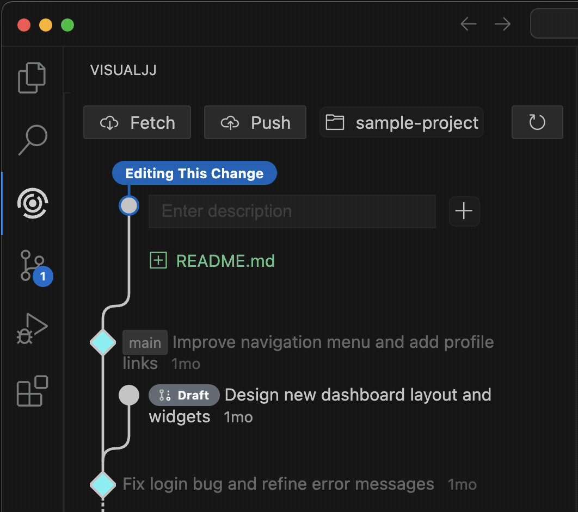Viewport: 578px width, 512px height.
Task: Click the Fetch button
Action: (137, 122)
